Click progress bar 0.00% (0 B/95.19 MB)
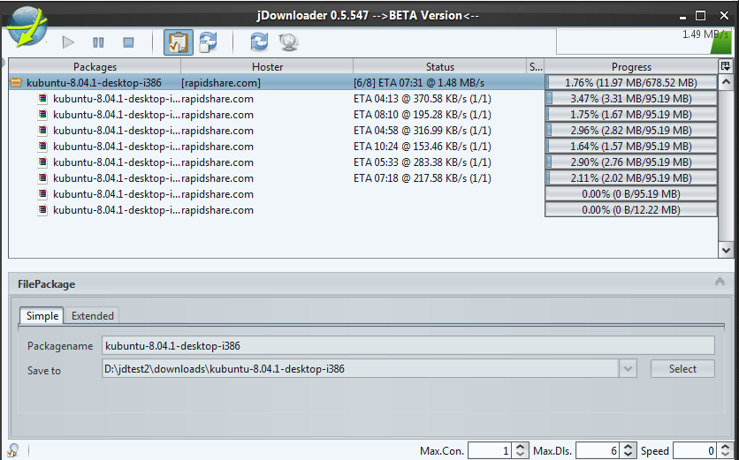 click(x=631, y=194)
